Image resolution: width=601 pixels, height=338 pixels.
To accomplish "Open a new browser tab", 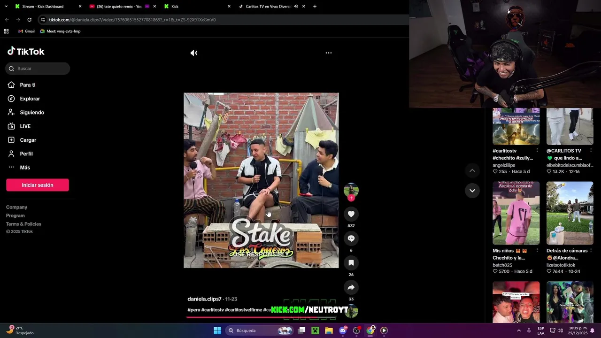I will [315, 7].
